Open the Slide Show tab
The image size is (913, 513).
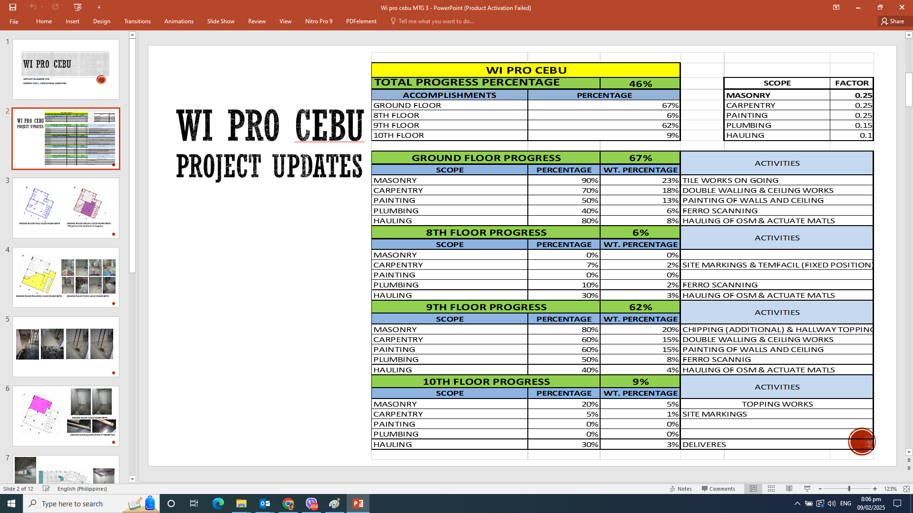[221, 21]
